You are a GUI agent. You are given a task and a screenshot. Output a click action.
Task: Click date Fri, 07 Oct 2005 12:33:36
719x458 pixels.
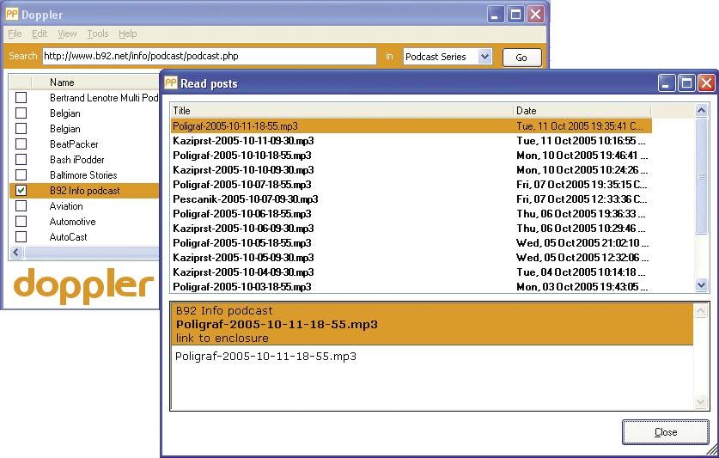point(582,199)
